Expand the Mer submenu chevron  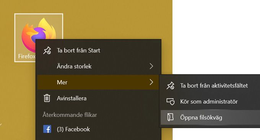[151, 82]
